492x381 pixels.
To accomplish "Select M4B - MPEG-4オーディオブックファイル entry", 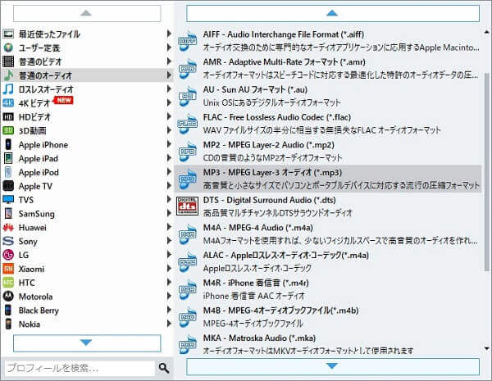I will [x=328, y=317].
